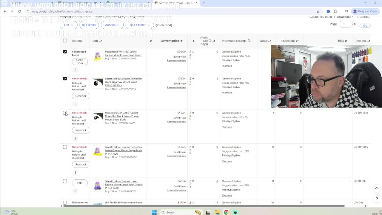Show Views 30 days info icon

210,41
